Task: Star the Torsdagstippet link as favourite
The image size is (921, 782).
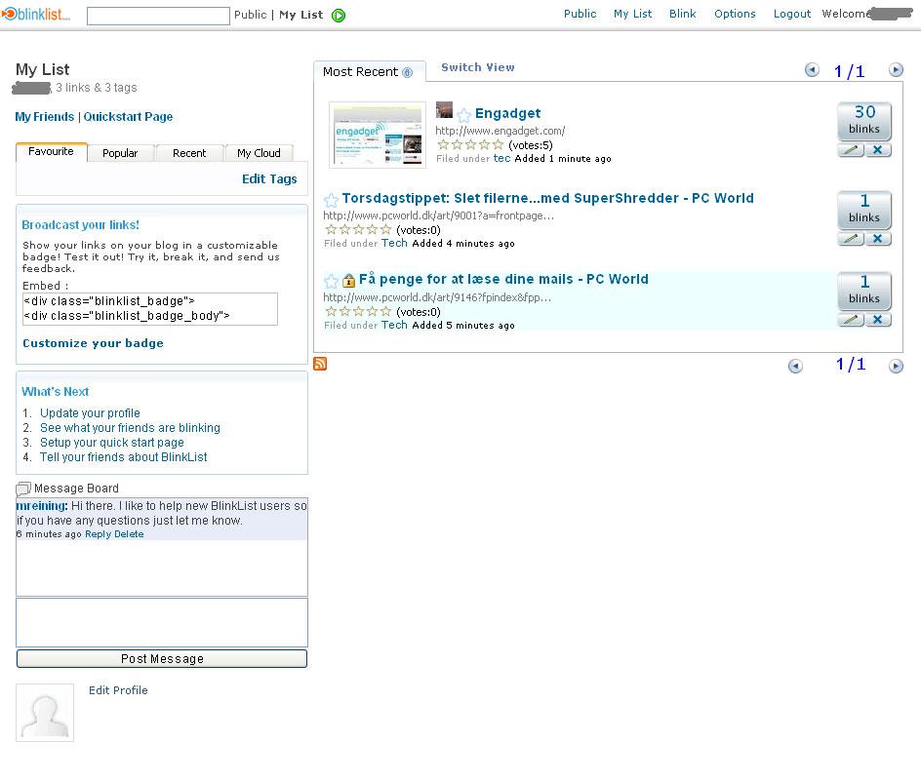Action: click(331, 200)
